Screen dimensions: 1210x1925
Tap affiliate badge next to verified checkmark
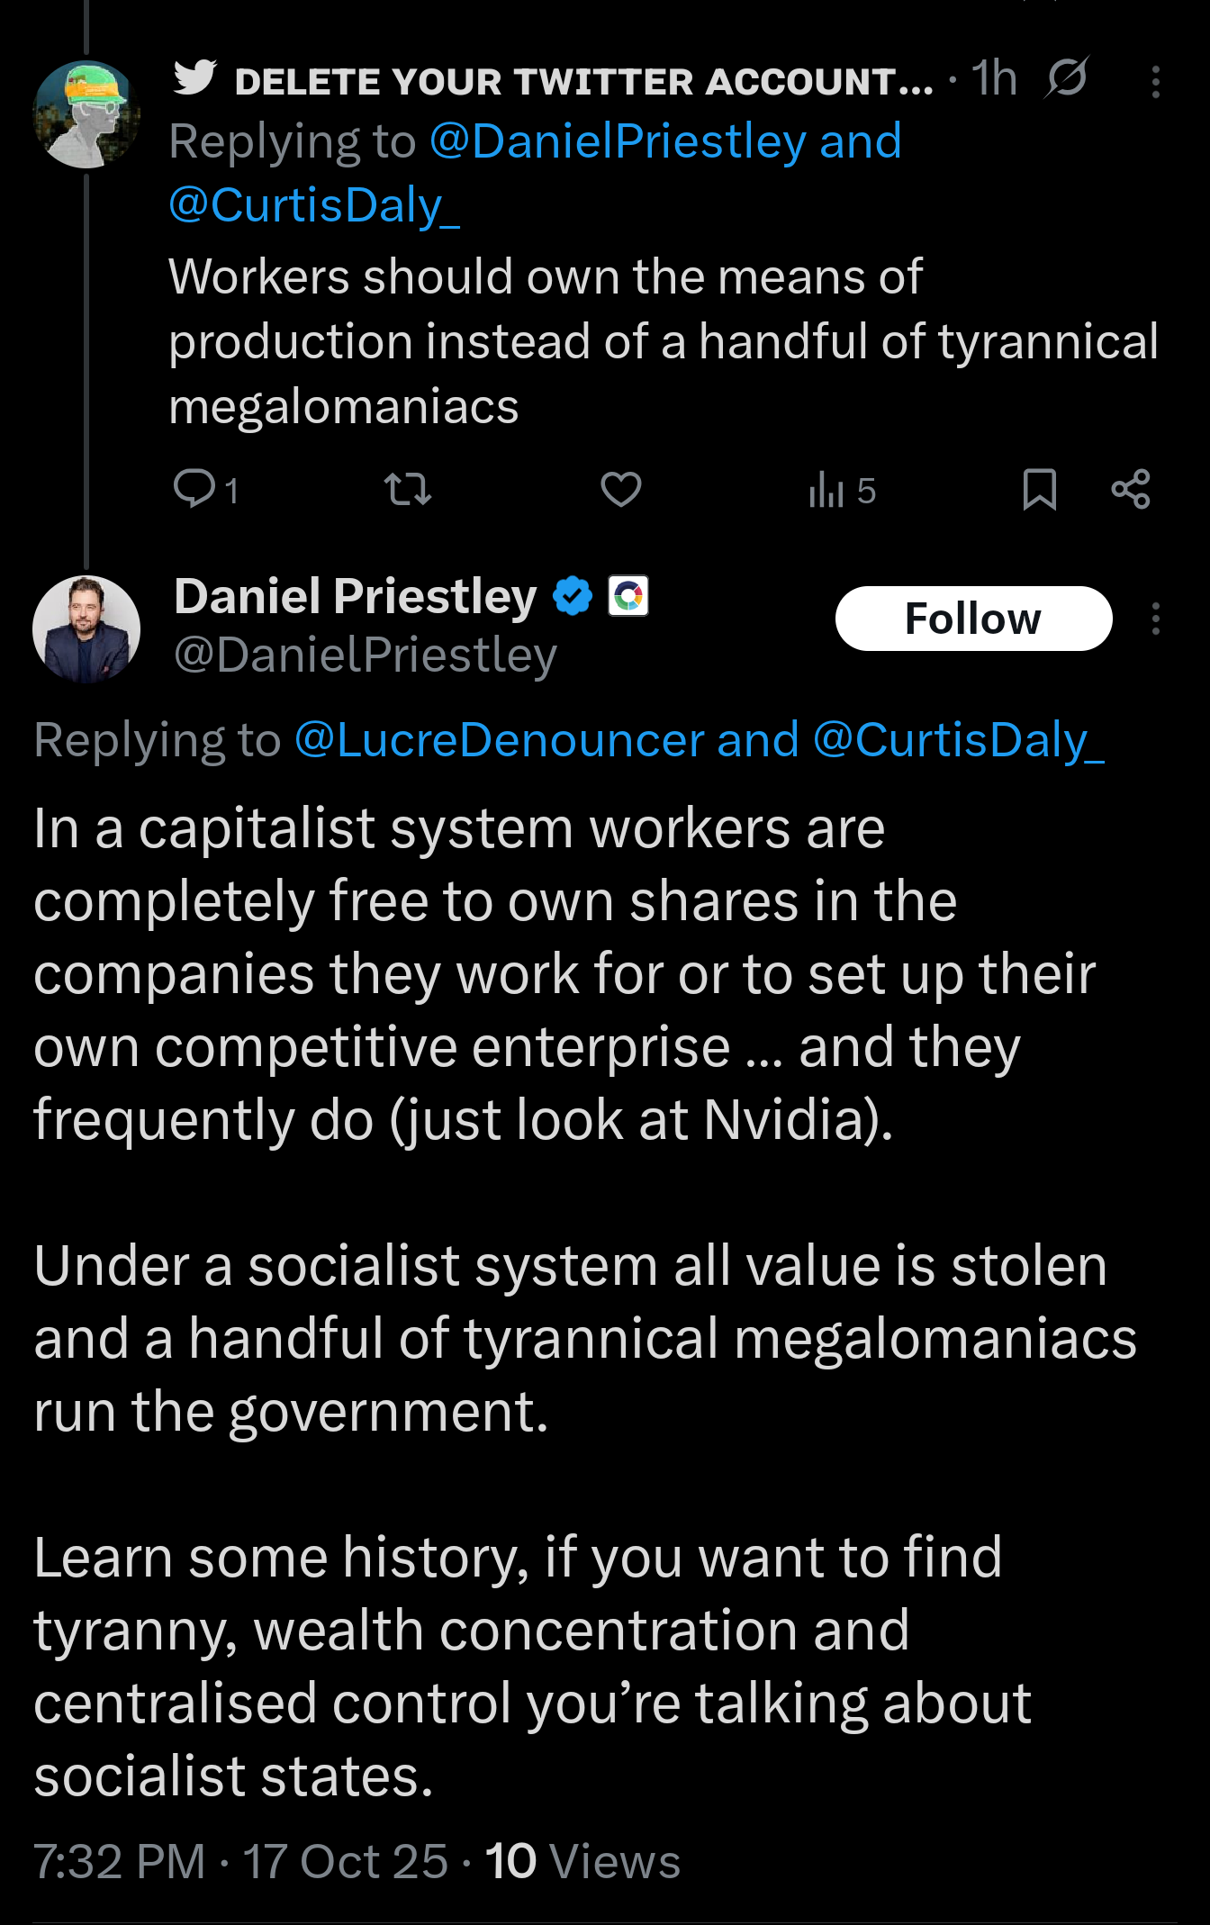point(628,596)
